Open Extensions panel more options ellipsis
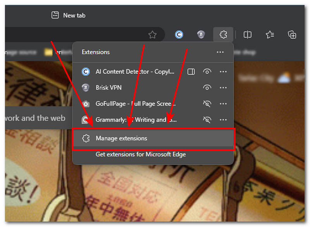 tap(220, 52)
